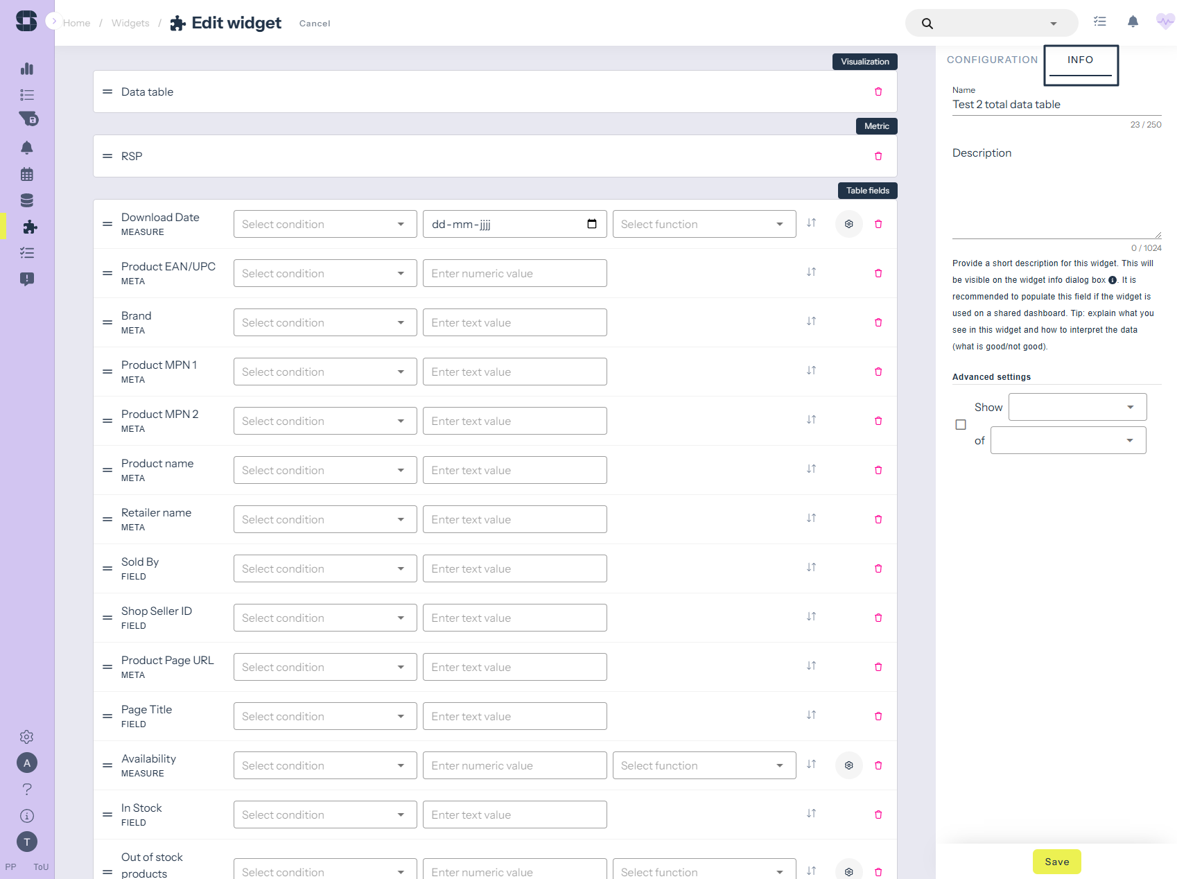Toggle the Advanced settings Show checkbox
This screenshot has height=879, width=1177.
(x=961, y=424)
